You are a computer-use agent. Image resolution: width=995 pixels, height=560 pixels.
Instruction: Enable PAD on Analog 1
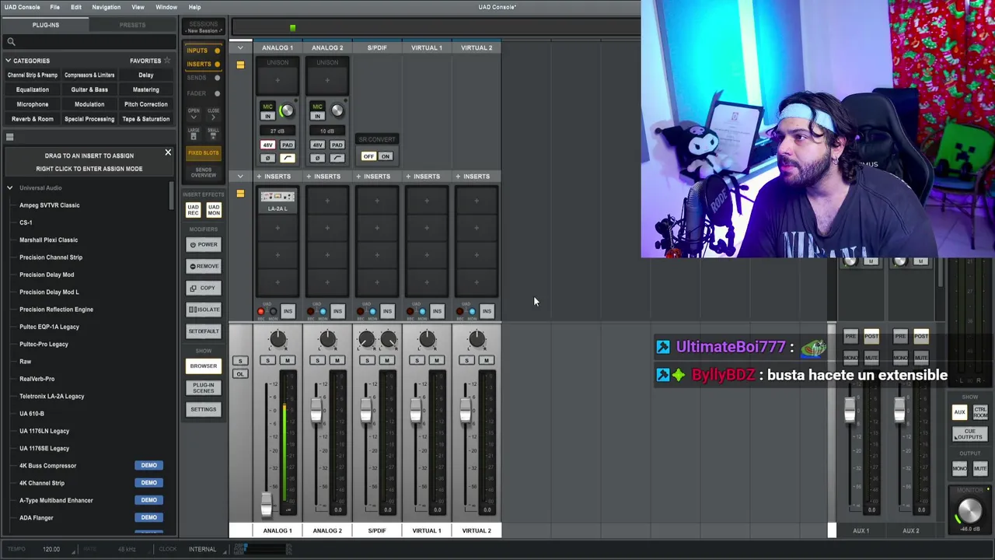288,145
